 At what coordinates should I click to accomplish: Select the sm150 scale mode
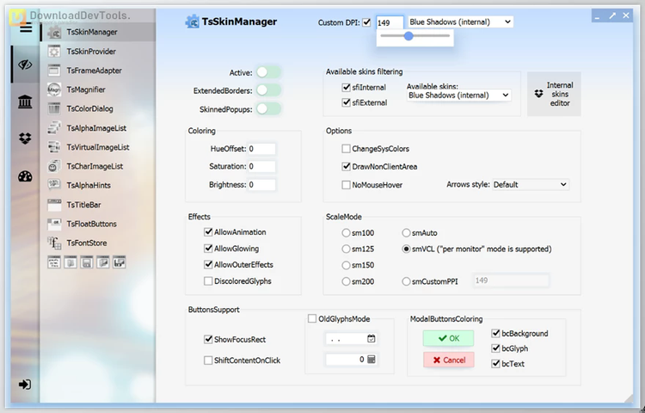346,265
